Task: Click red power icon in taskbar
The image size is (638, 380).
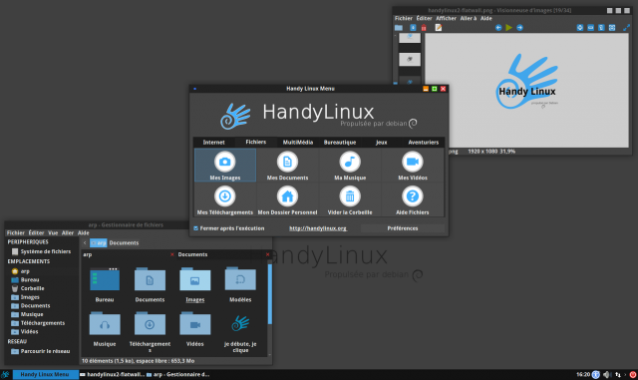Action: tap(633, 375)
